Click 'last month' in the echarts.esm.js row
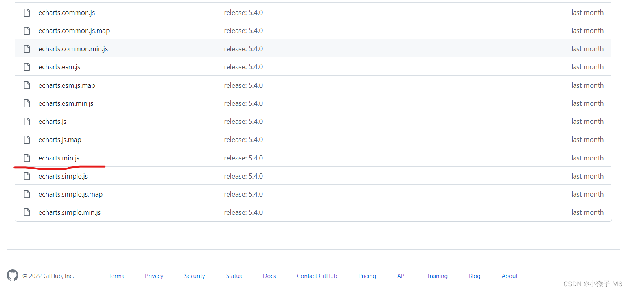Screen dimensions: 628x291 (587, 67)
